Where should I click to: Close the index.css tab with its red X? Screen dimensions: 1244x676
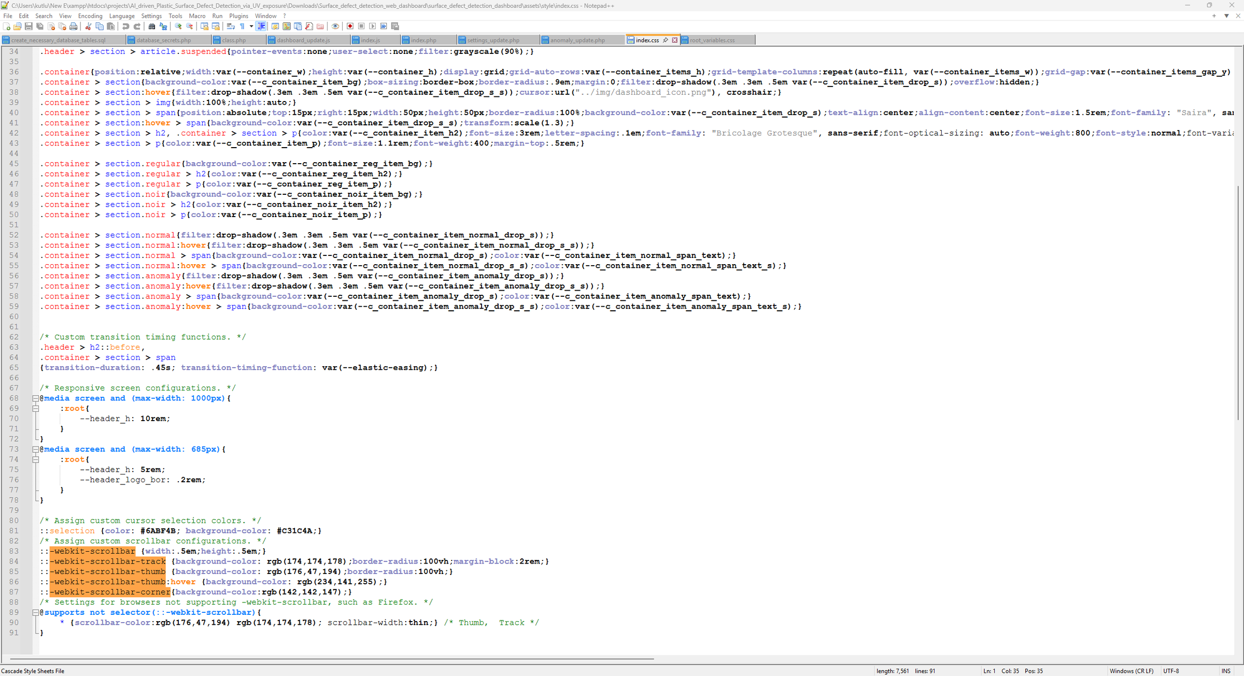tap(674, 40)
